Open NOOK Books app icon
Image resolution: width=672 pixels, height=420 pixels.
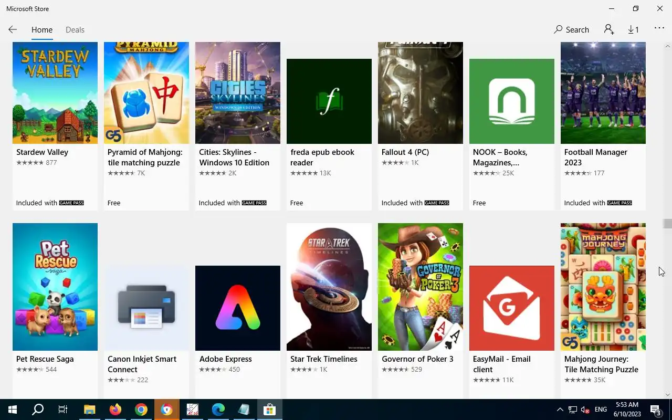click(512, 101)
